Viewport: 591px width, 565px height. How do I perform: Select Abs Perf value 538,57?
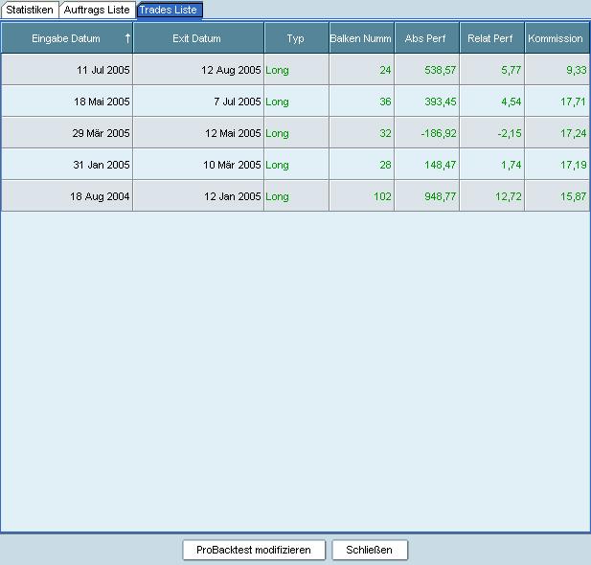tap(441, 70)
